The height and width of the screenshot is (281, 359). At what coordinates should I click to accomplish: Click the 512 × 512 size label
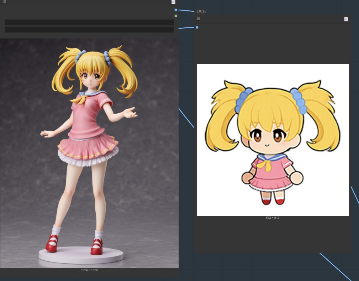(273, 218)
